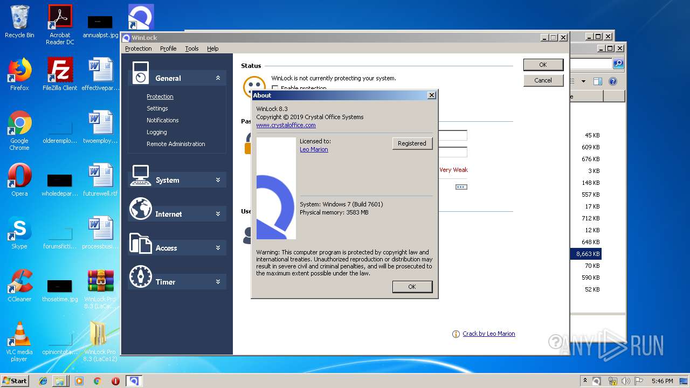Click the Internet globe icon
The image size is (690, 388).
pos(140,209)
